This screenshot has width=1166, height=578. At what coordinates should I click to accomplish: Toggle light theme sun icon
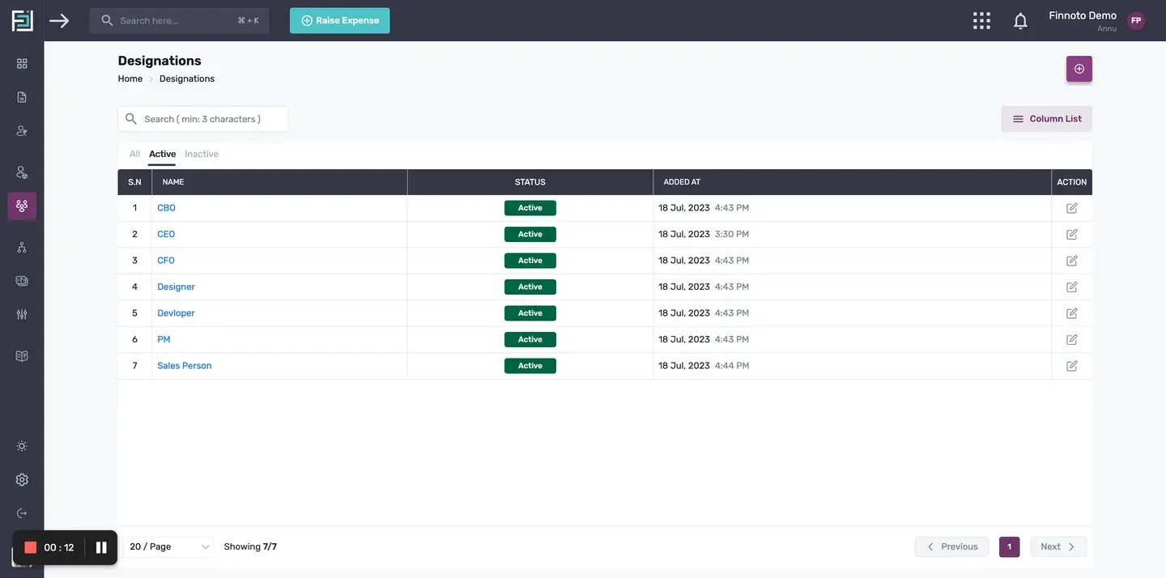pos(22,446)
